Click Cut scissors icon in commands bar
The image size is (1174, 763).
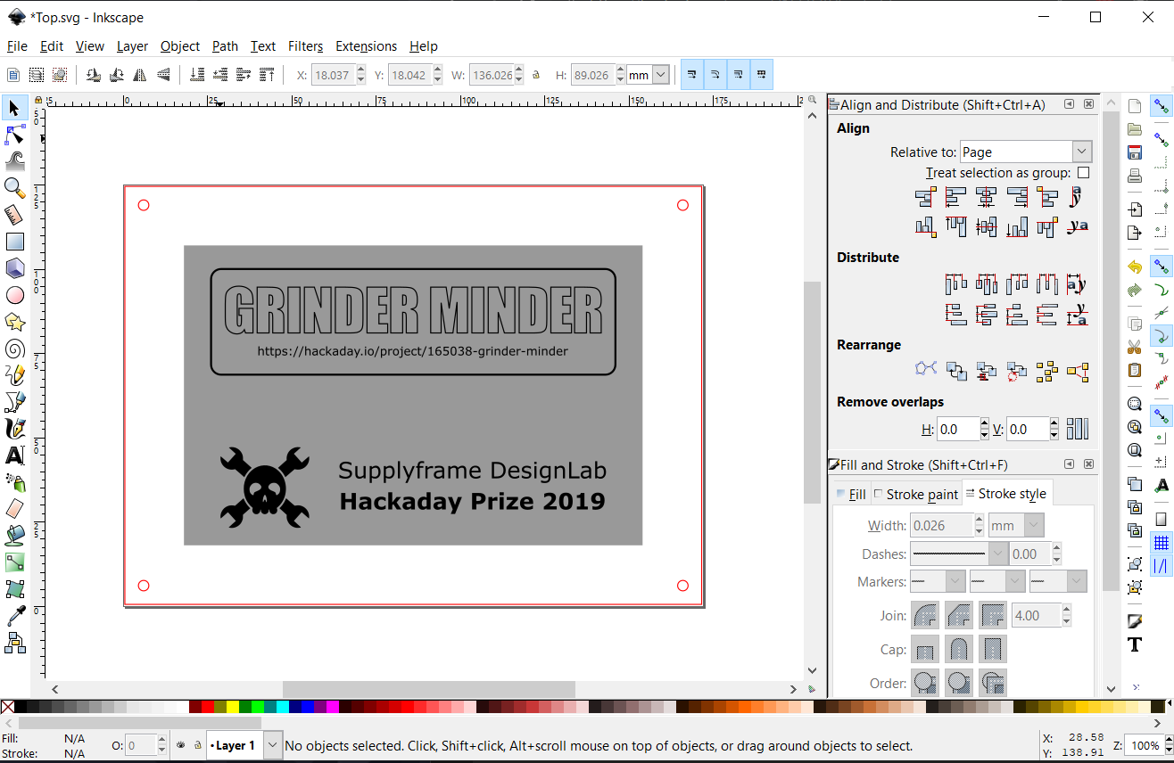pos(1135,347)
